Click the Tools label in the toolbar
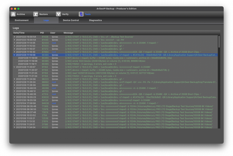233x156 pixels. coord(88,14)
